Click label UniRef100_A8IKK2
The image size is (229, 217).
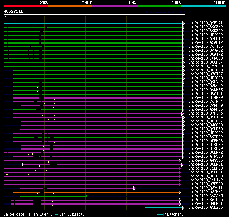[205, 192]
